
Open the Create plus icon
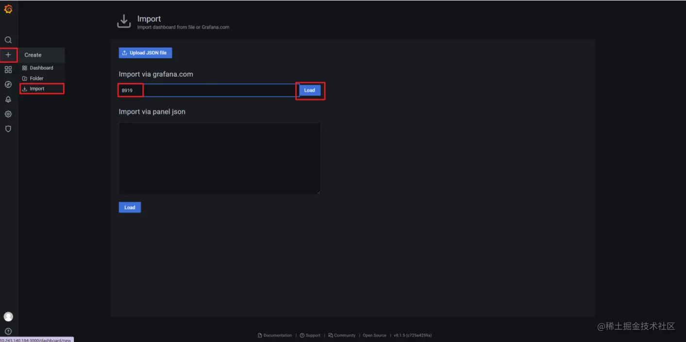[8, 55]
